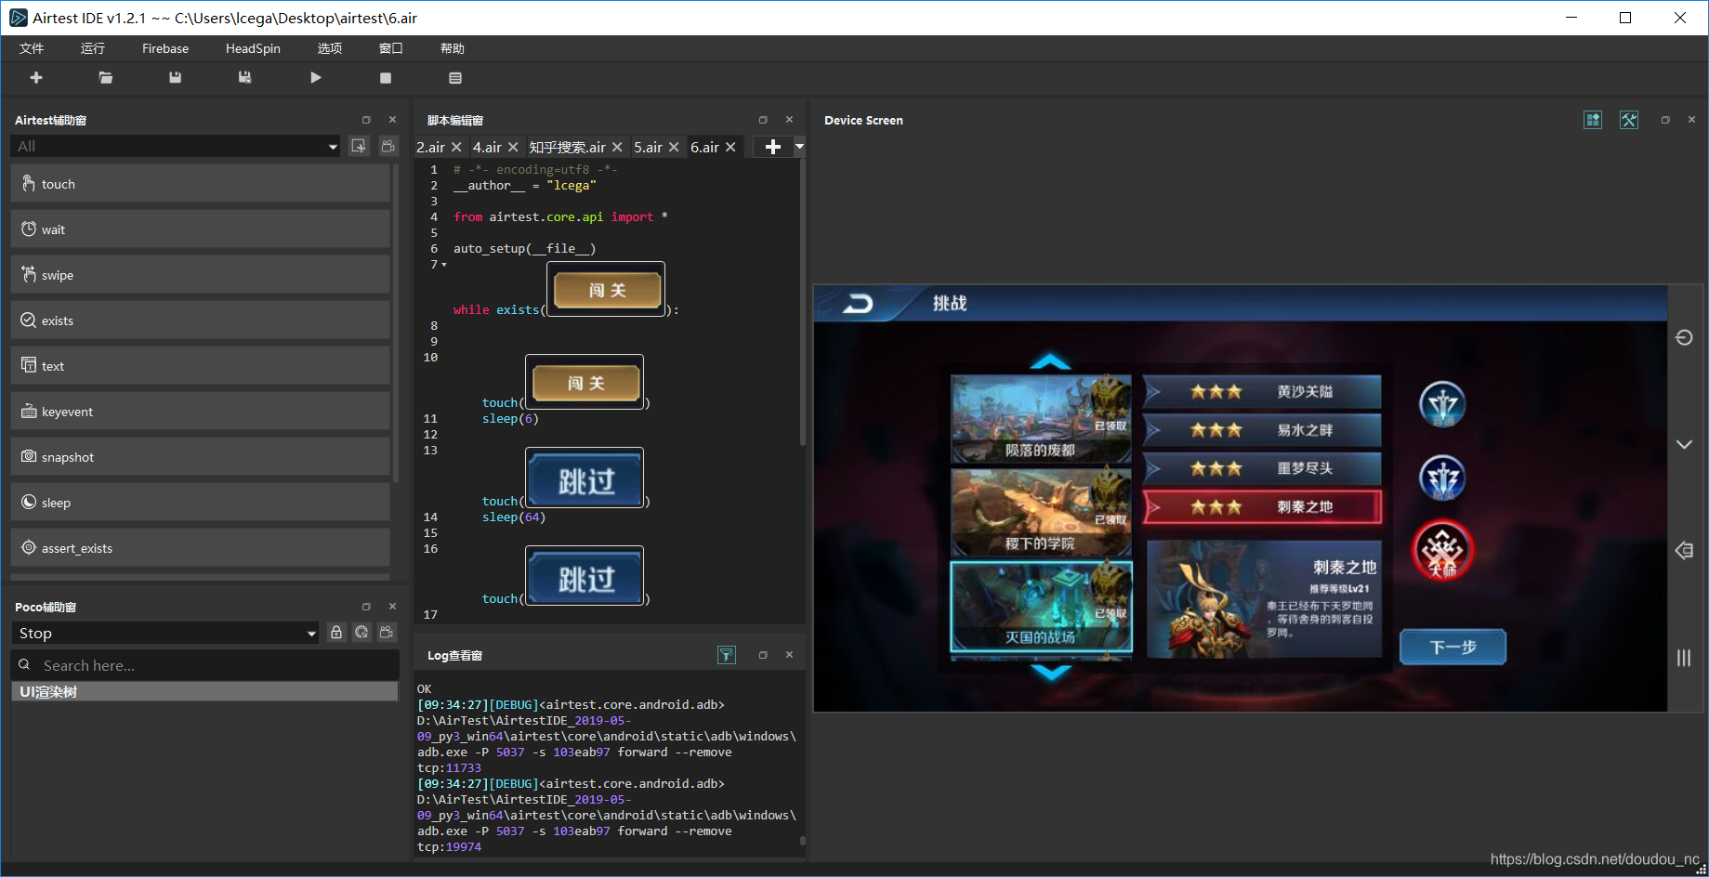Close the Log viewer panel
Image resolution: width=1709 pixels, height=877 pixels.
coord(789,655)
